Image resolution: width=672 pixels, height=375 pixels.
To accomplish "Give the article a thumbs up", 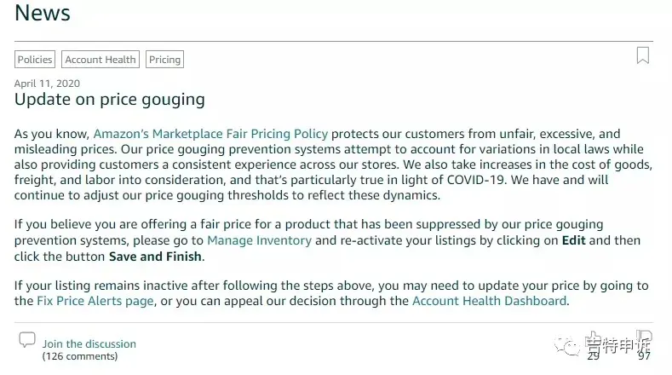I will tap(593, 338).
